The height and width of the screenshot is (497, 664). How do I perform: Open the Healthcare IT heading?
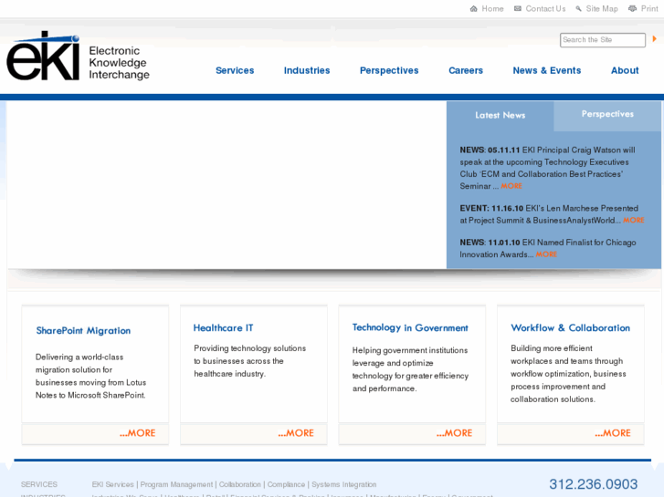tap(223, 327)
